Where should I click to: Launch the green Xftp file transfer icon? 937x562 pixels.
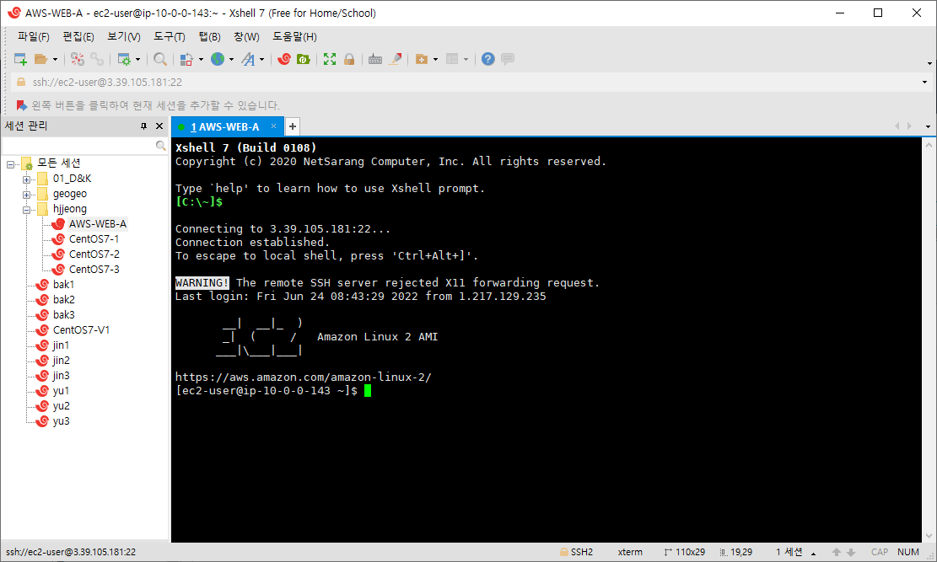point(304,59)
